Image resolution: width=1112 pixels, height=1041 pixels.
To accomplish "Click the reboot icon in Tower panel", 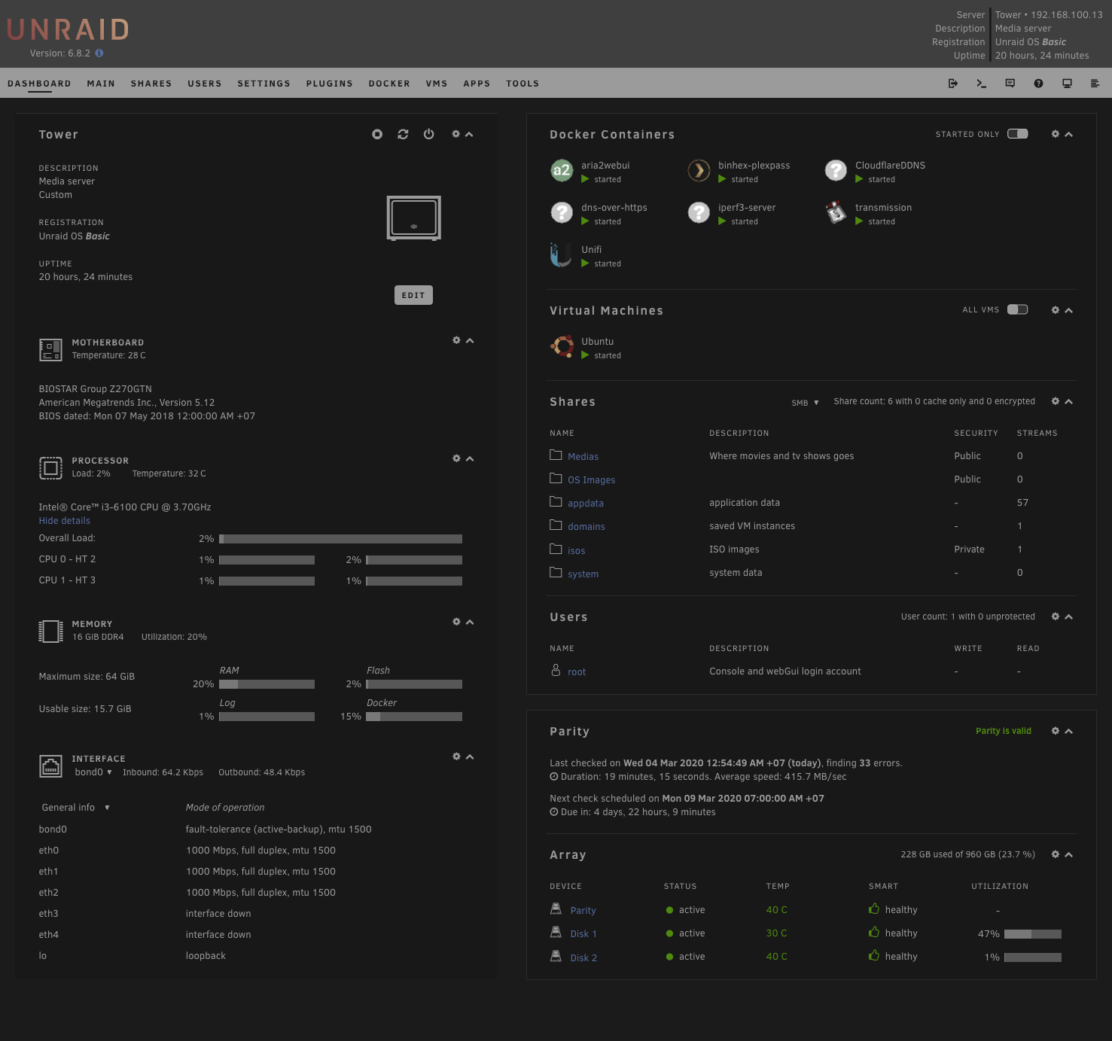I will click(403, 134).
